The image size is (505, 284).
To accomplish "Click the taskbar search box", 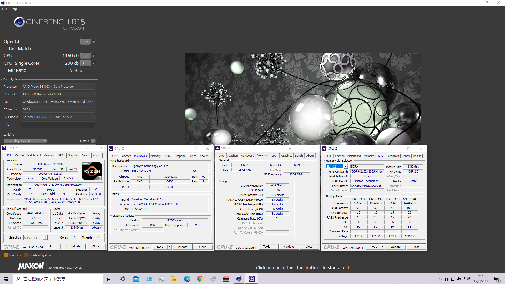I will point(58,279).
